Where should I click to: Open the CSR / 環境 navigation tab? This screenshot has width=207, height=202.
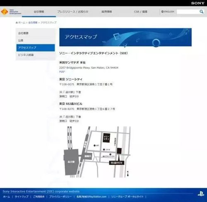[x=140, y=12]
